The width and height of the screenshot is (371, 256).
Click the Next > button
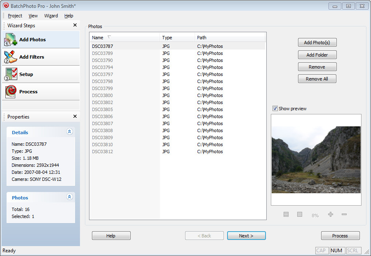(x=247, y=236)
